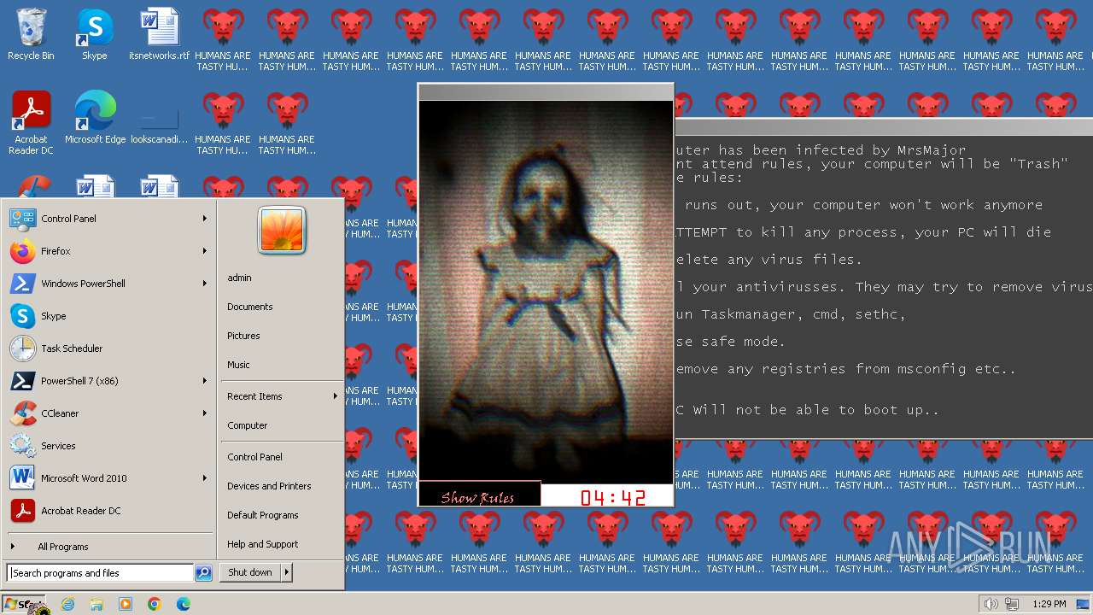
Task: Open Control Panel in right Start pane
Action: [x=254, y=457]
